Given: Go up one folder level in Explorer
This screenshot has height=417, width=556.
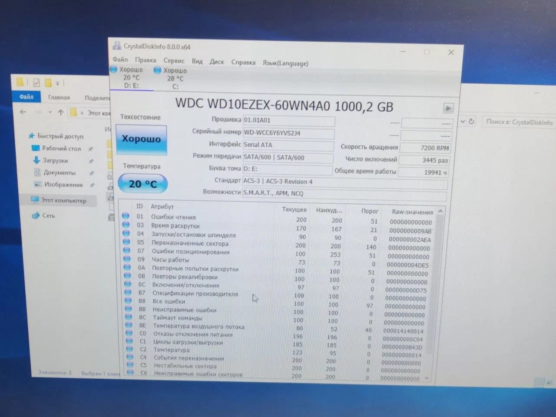Looking at the screenshot, I should pyautogui.click(x=60, y=113).
